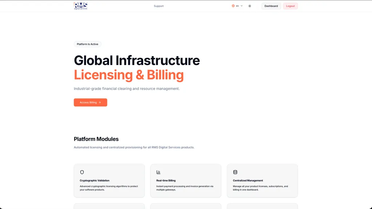Screen dimensions: 372x209
Task: Open the Support page link
Action: (x=159, y=6)
